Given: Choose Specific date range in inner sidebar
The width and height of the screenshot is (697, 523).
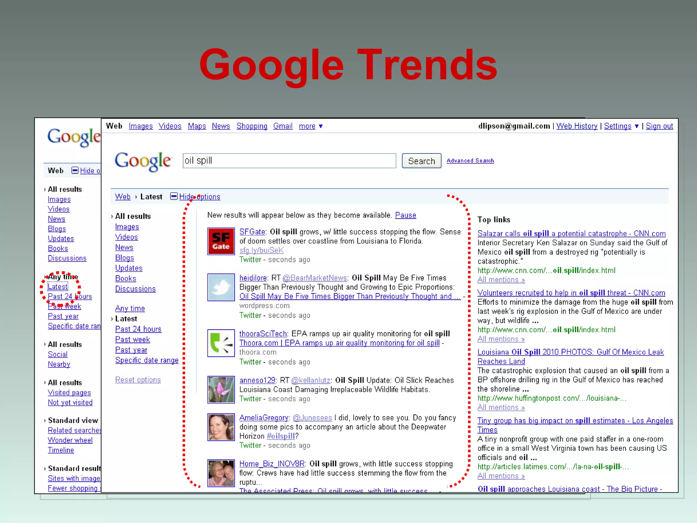Looking at the screenshot, I should point(147,360).
